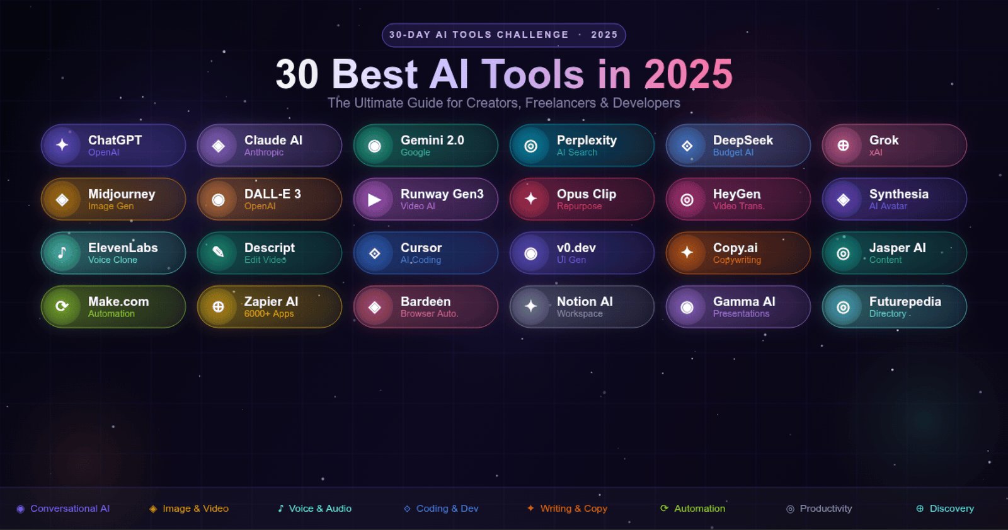
Task: Select the Conversational AI category
Action: [63, 509]
